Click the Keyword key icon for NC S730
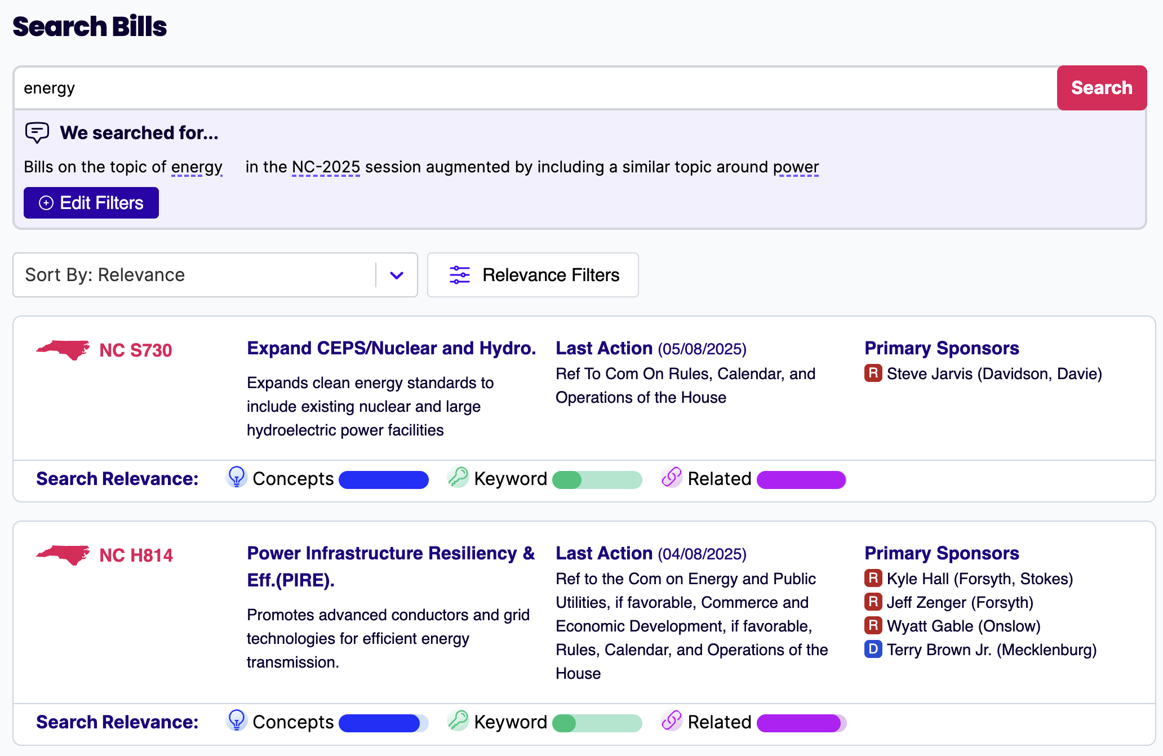 (x=458, y=477)
